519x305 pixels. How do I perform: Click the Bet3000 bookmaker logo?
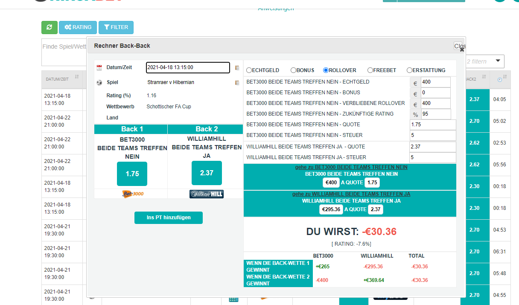[133, 194]
